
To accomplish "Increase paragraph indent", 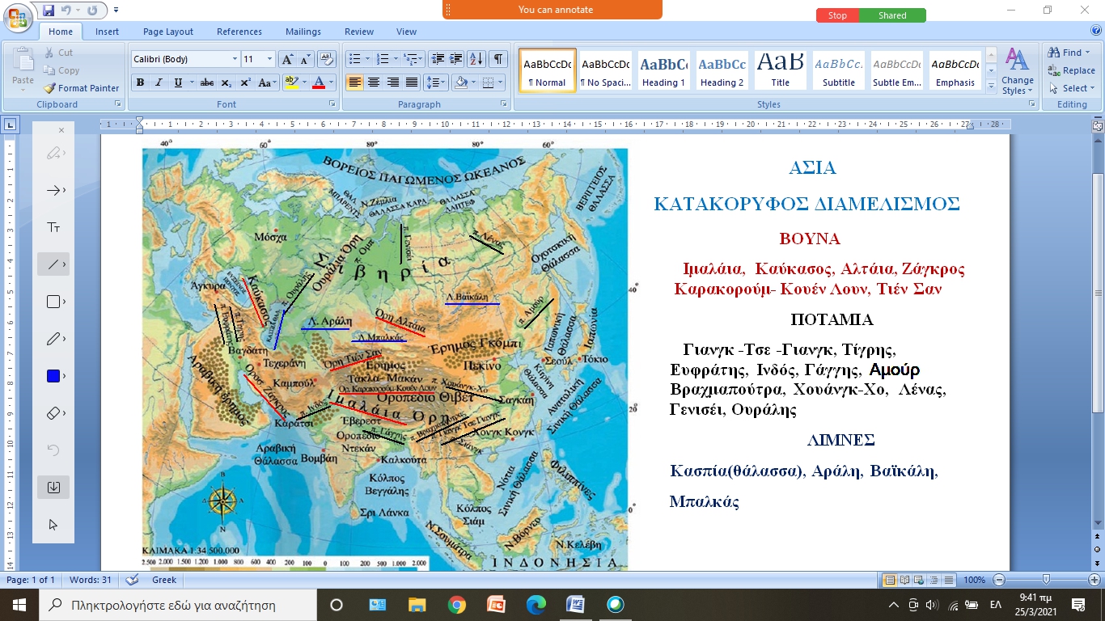I will pyautogui.click(x=456, y=59).
